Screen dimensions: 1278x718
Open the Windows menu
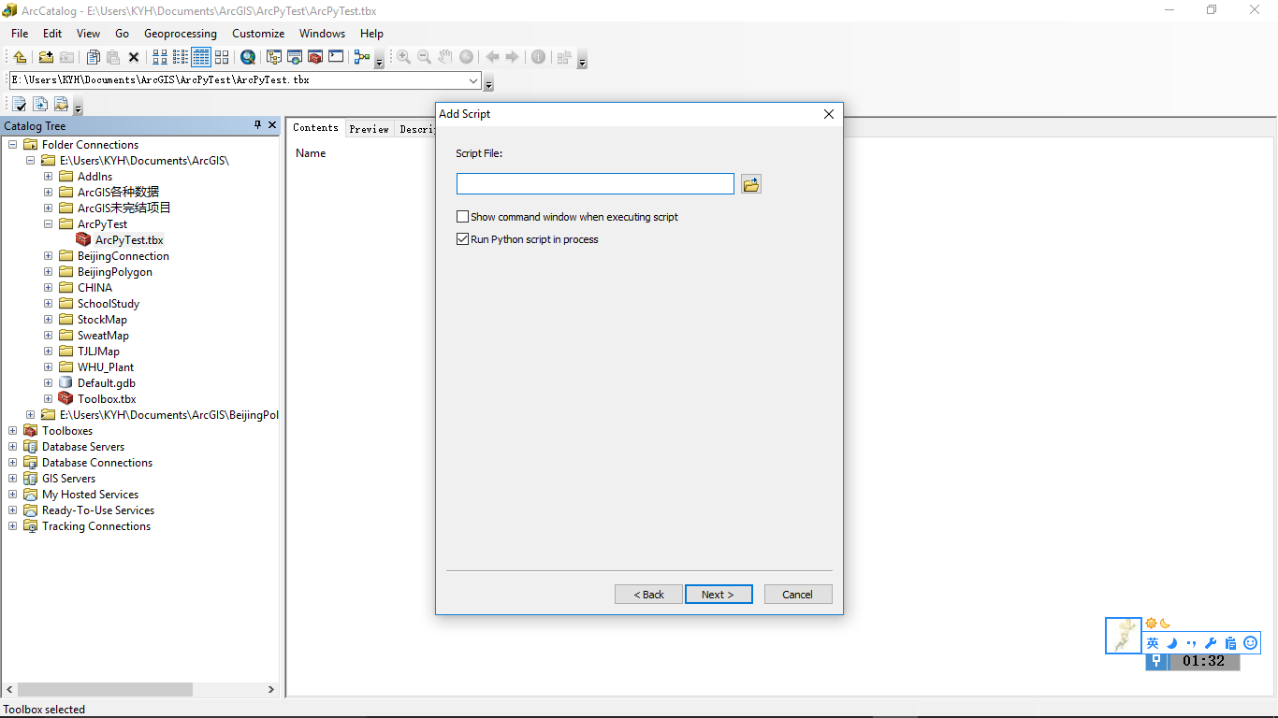coord(322,34)
